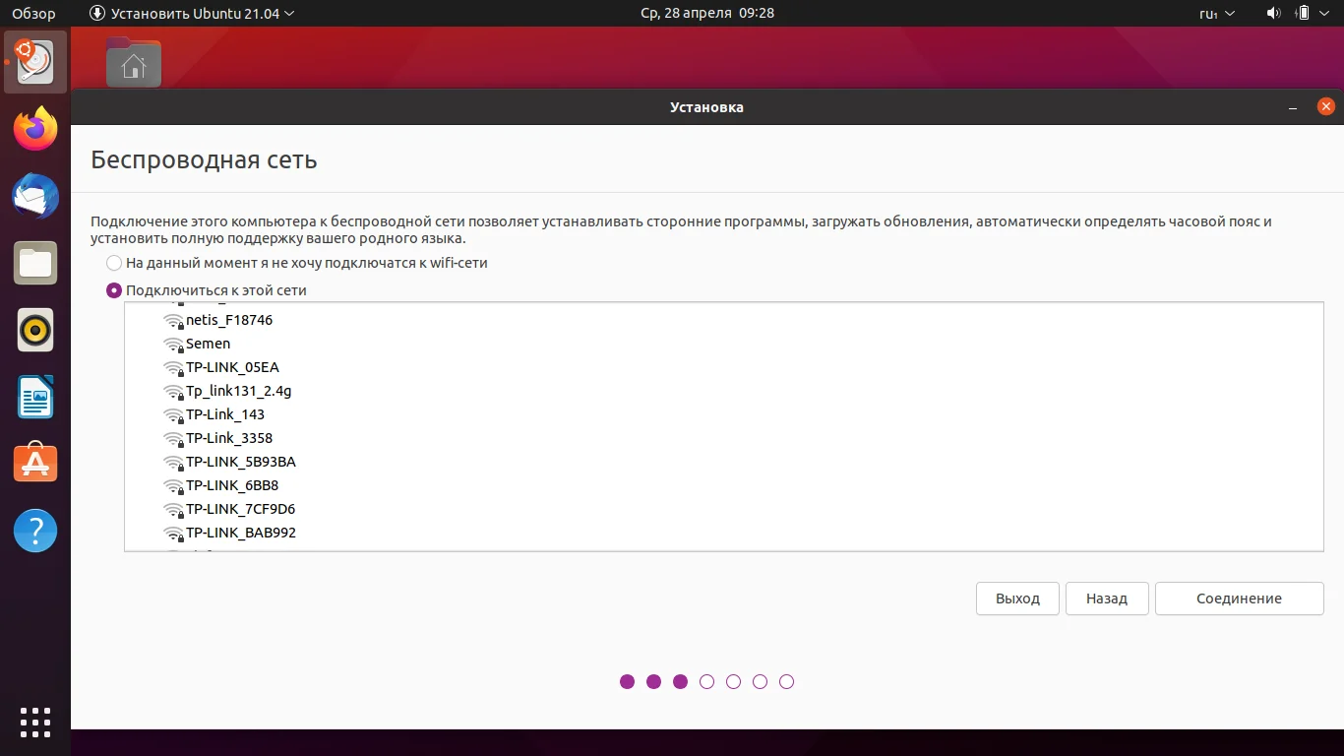The width and height of the screenshot is (1344, 756).
Task: Launch Firefox from the dock
Action: click(x=34, y=129)
